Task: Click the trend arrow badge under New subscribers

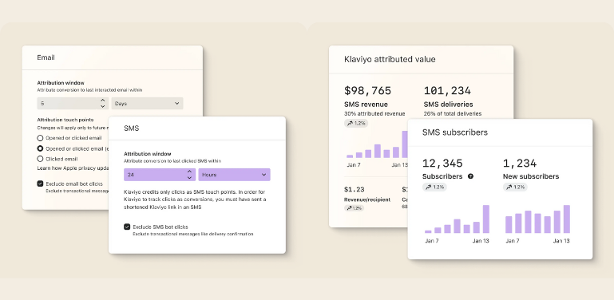Action: [515, 187]
